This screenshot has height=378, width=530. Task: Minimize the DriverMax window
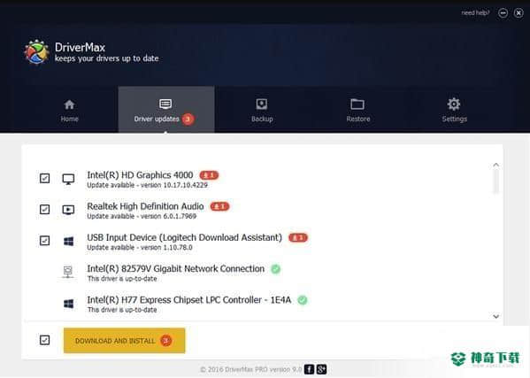point(503,13)
